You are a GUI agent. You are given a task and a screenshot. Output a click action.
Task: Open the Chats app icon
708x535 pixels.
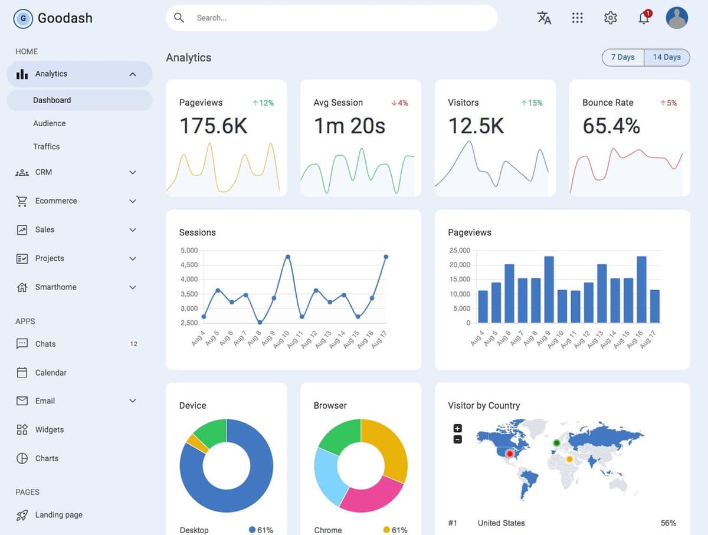[x=22, y=344]
